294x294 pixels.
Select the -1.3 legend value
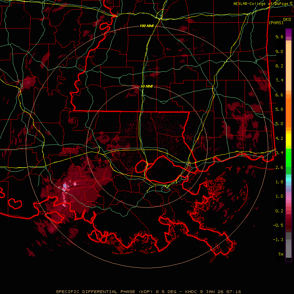point(278,240)
